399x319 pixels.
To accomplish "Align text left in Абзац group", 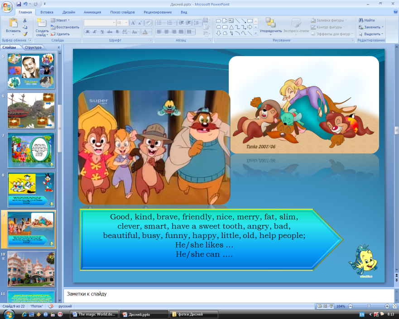I will 159,32.
